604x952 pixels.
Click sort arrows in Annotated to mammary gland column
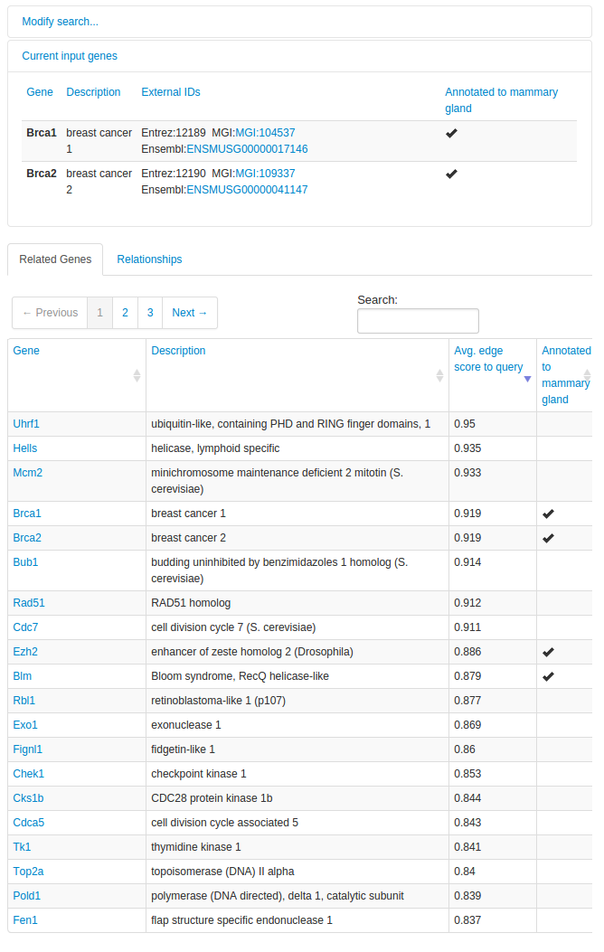click(x=587, y=374)
